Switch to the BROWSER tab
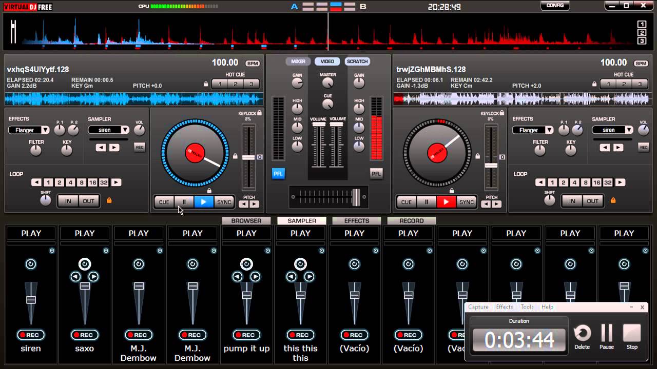 (246, 221)
